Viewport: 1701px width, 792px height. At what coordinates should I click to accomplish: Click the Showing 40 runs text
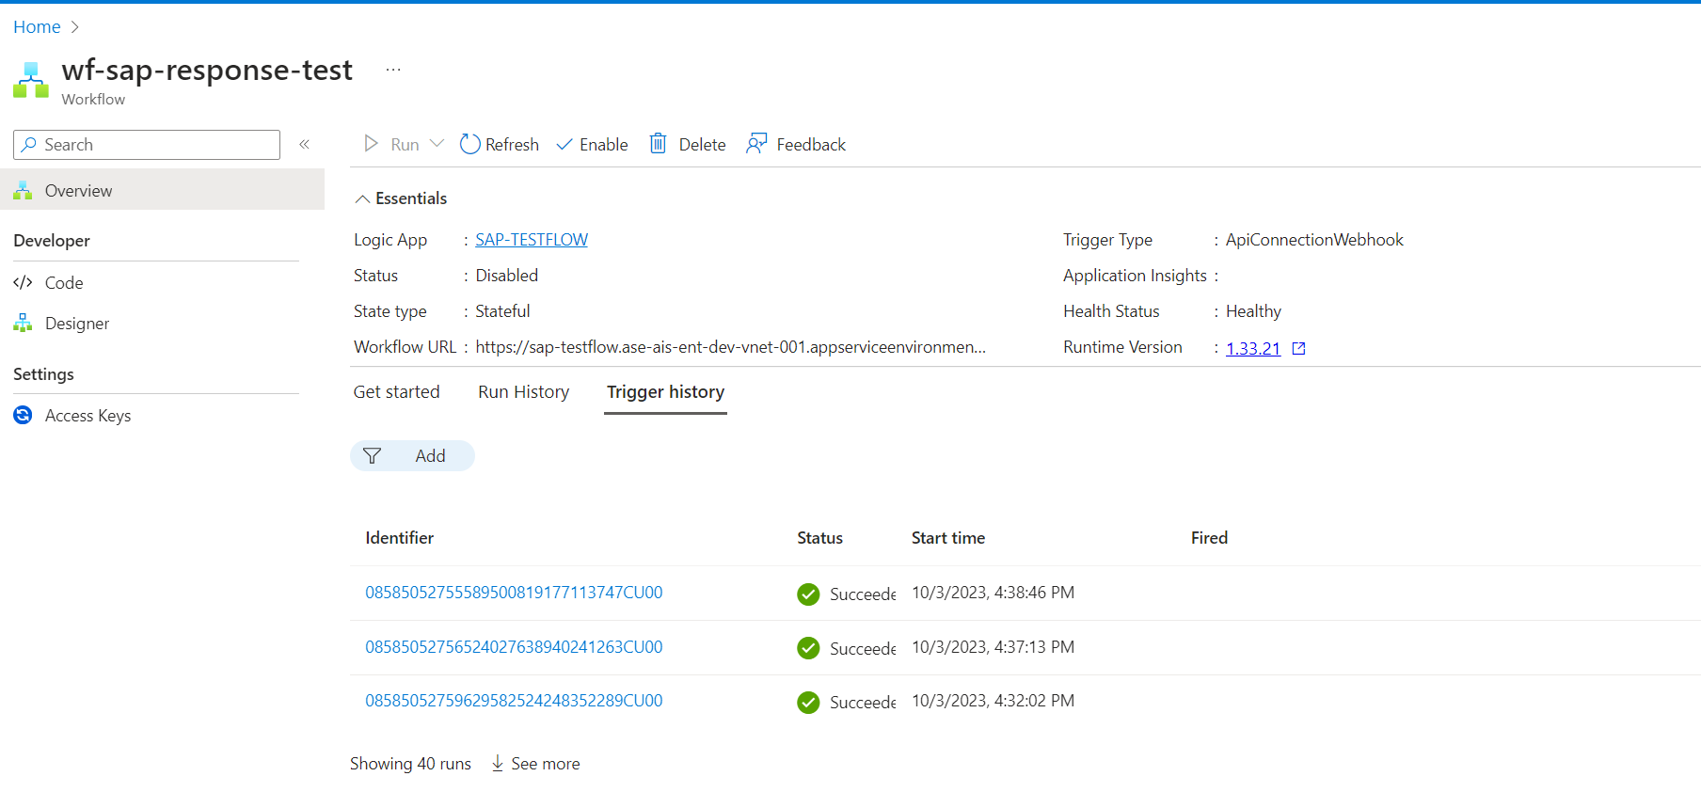click(x=410, y=764)
